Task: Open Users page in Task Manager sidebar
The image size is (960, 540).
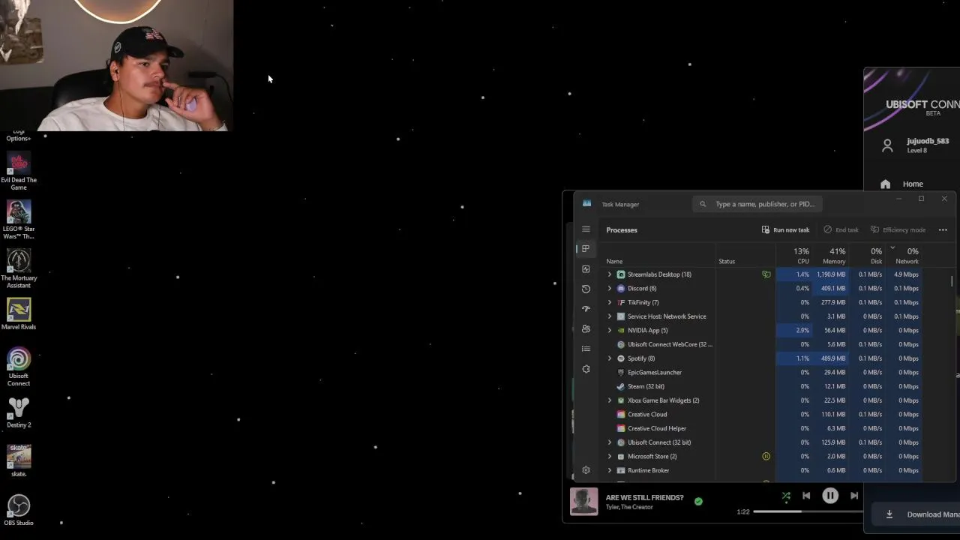Action: point(586,328)
